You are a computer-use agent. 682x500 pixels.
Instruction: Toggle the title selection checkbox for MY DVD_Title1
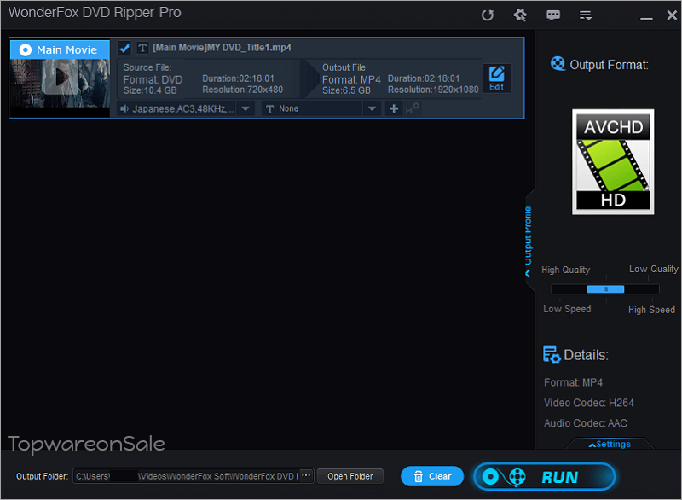pos(124,48)
